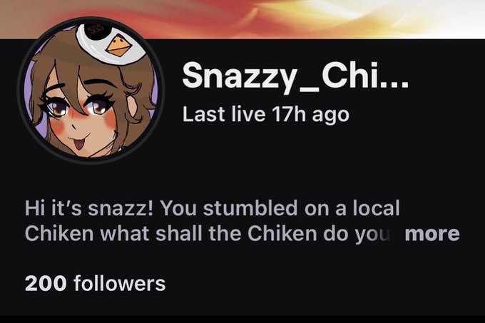Image resolution: width=485 pixels, height=323 pixels.
Task: Click the $$$ mark on the hat
Action: click(95, 29)
